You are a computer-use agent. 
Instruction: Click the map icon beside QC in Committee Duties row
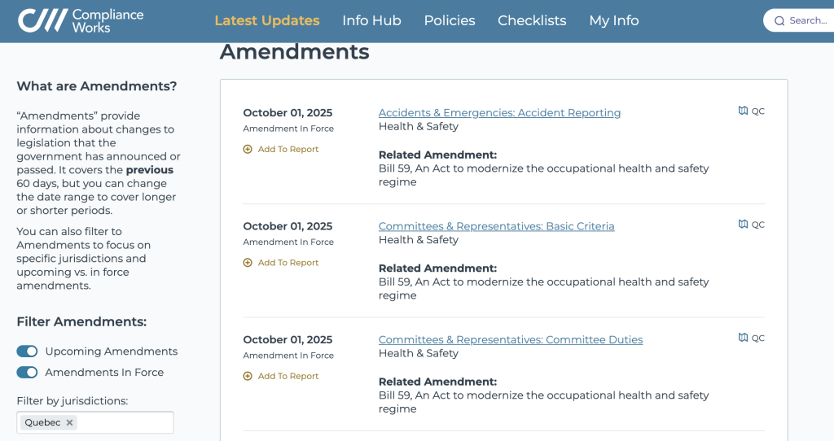743,338
